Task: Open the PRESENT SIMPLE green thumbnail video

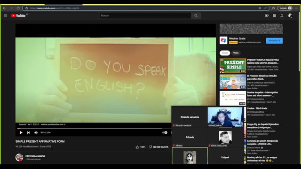Action: (x=233, y=66)
